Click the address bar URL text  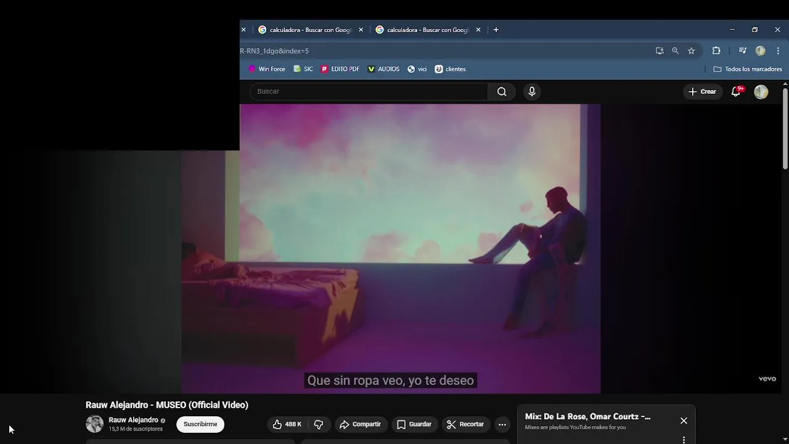(x=274, y=51)
